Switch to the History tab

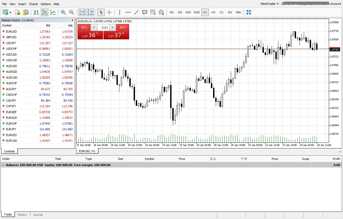coord(22,215)
